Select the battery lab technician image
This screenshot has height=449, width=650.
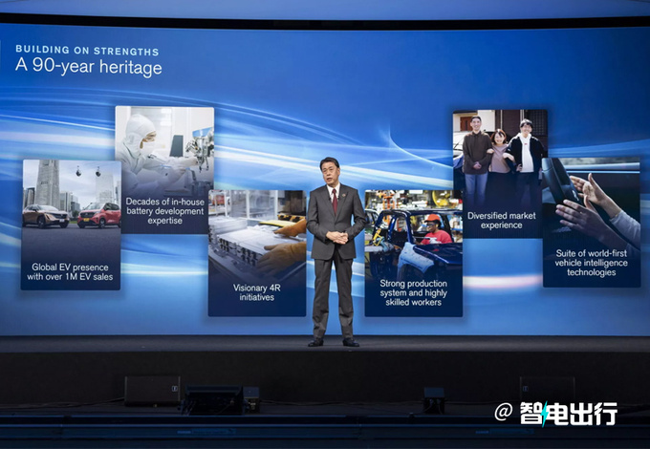(x=164, y=146)
